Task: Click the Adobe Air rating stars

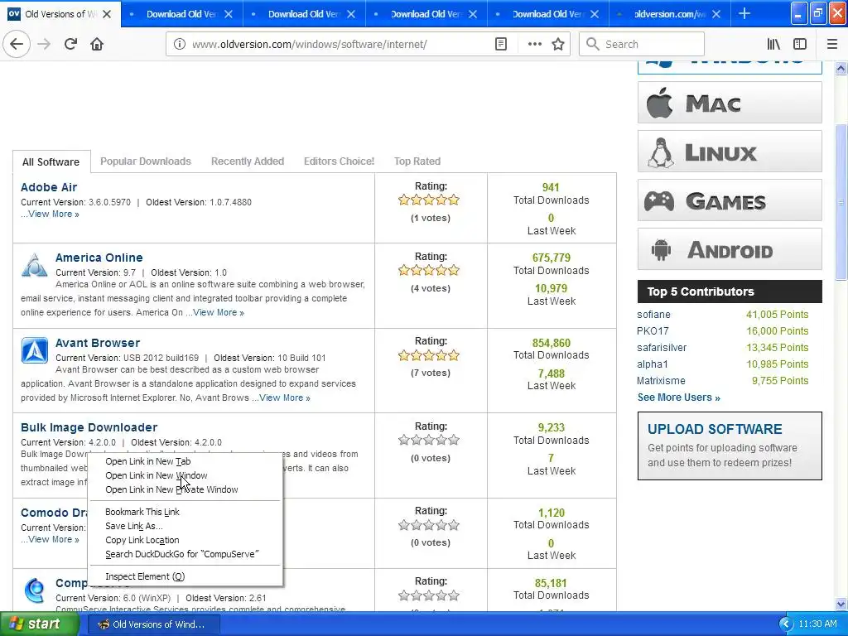Action: [429, 200]
